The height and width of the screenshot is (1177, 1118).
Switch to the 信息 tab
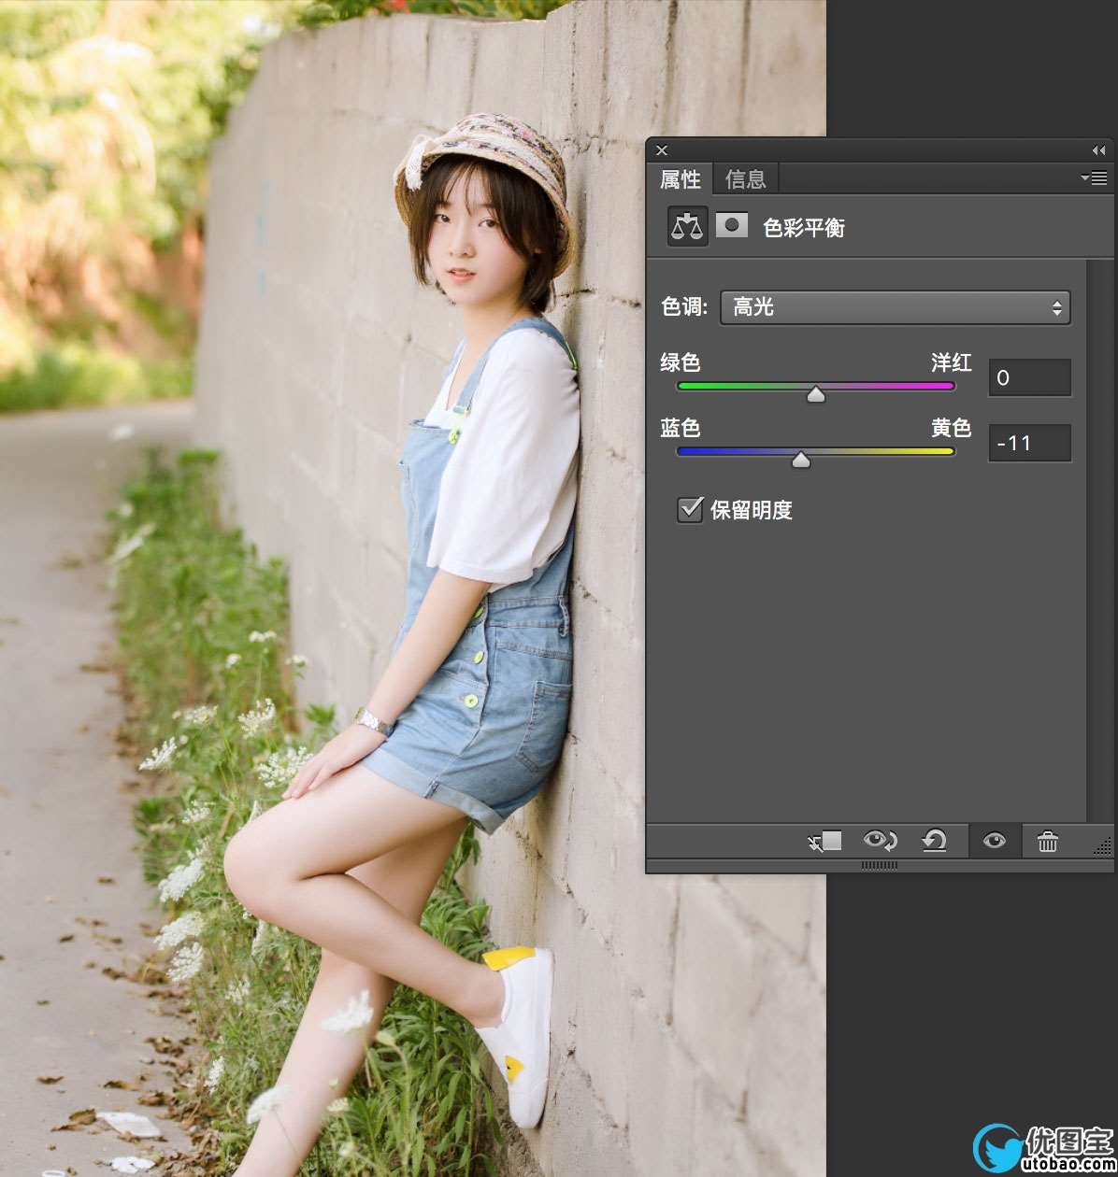(x=745, y=178)
